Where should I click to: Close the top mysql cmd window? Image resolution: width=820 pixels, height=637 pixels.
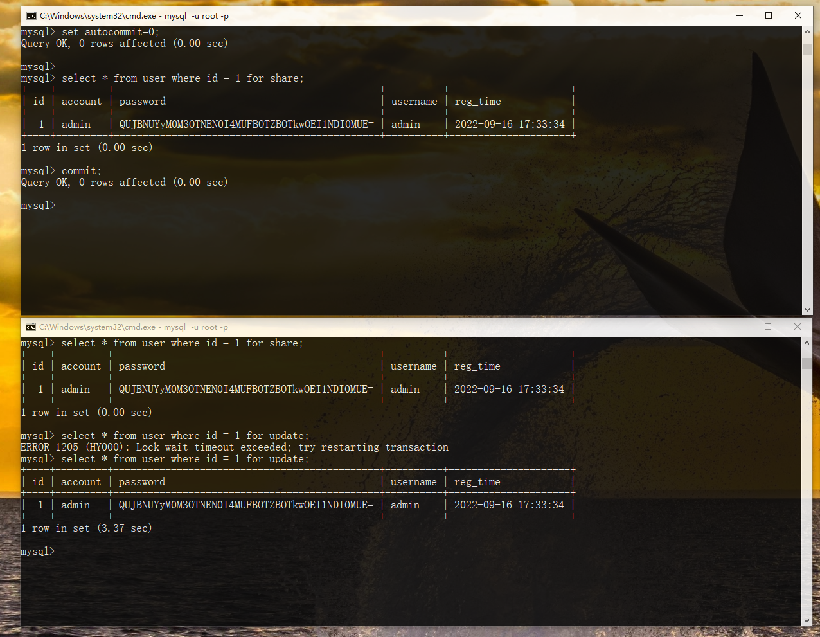798,16
